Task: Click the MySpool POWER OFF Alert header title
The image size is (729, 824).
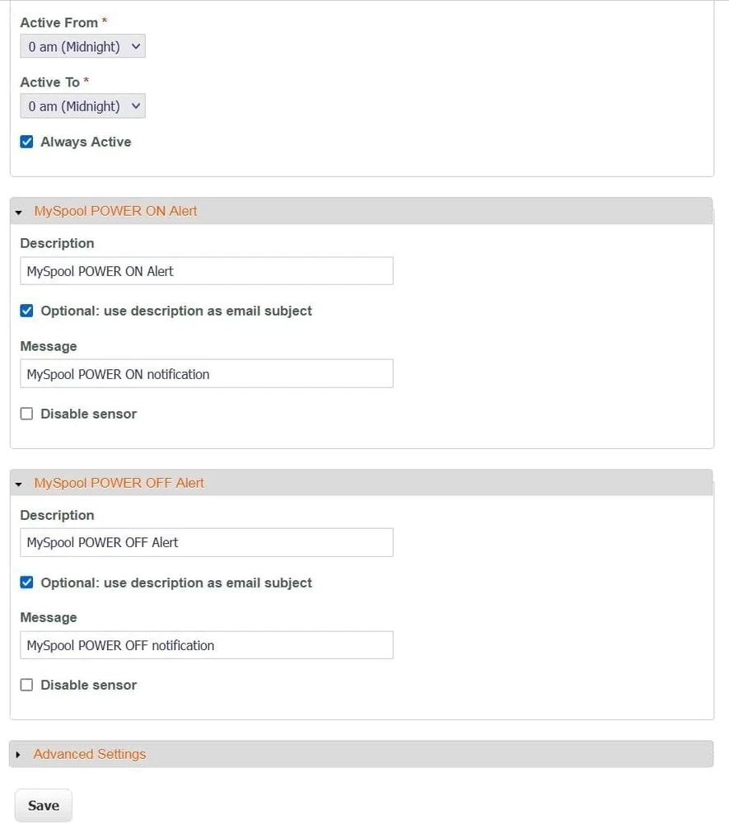Action: click(x=119, y=483)
